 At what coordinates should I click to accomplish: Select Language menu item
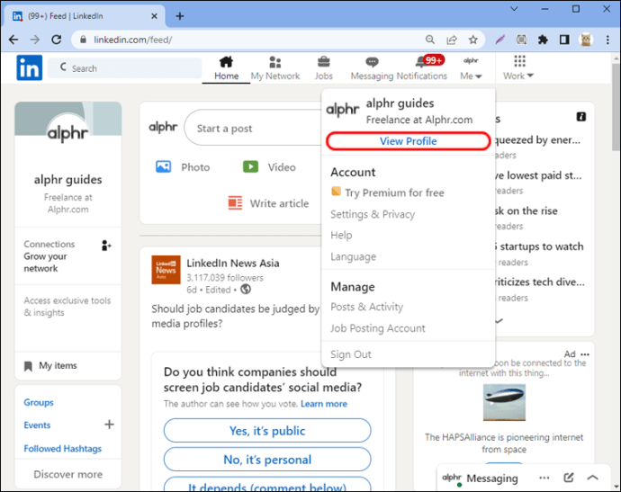(354, 256)
